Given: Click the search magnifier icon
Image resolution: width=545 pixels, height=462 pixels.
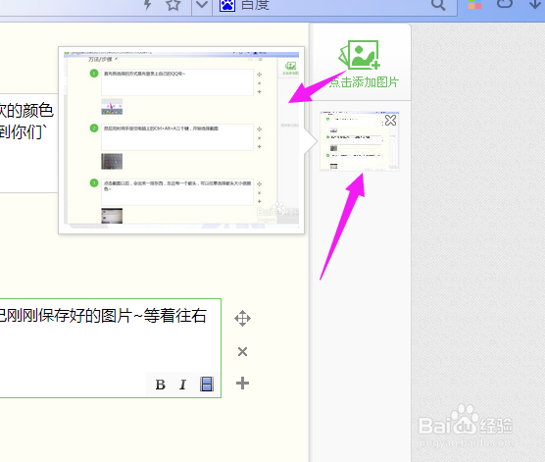Looking at the screenshot, I should 438,5.
